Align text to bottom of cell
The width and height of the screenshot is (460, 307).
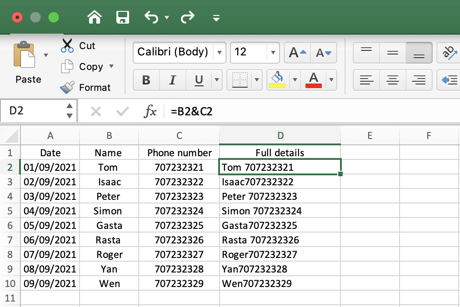tap(419, 53)
